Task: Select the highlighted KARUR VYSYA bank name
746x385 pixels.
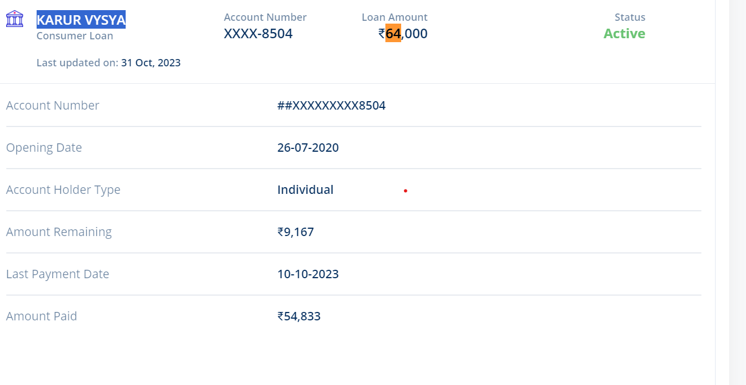Action: [81, 20]
